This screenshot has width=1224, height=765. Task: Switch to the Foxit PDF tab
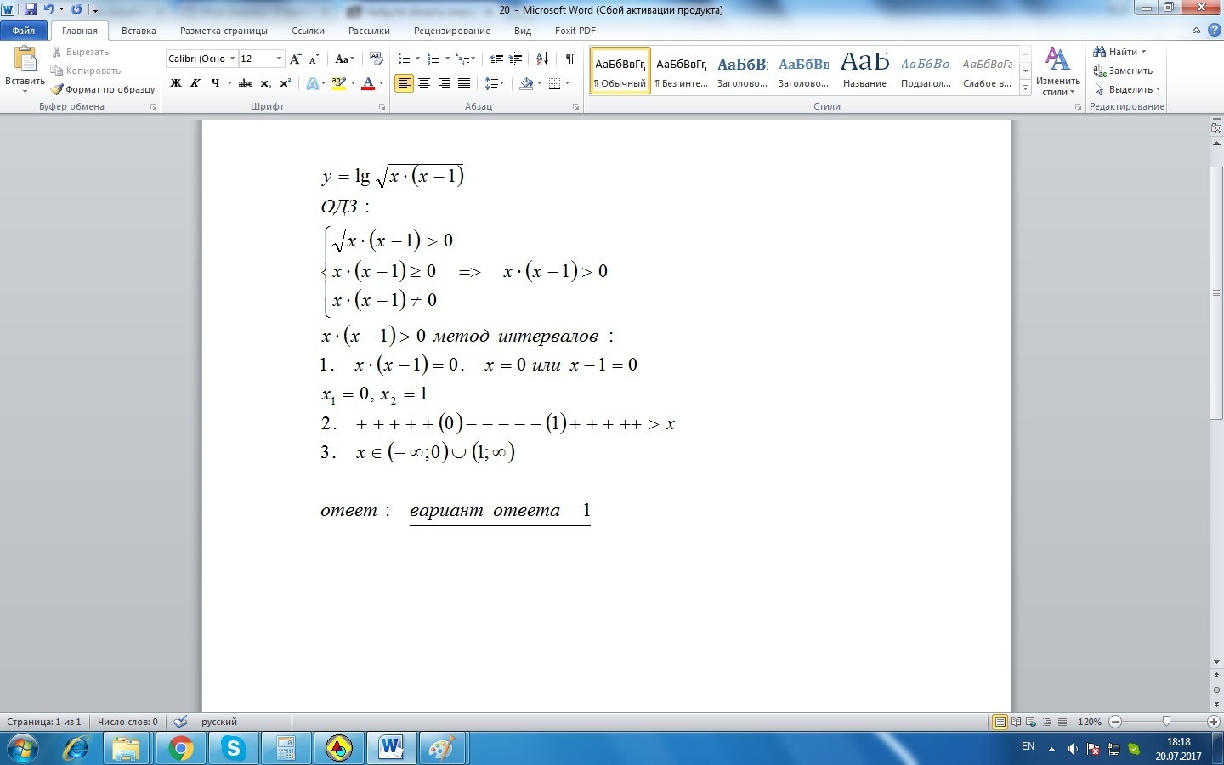click(575, 31)
